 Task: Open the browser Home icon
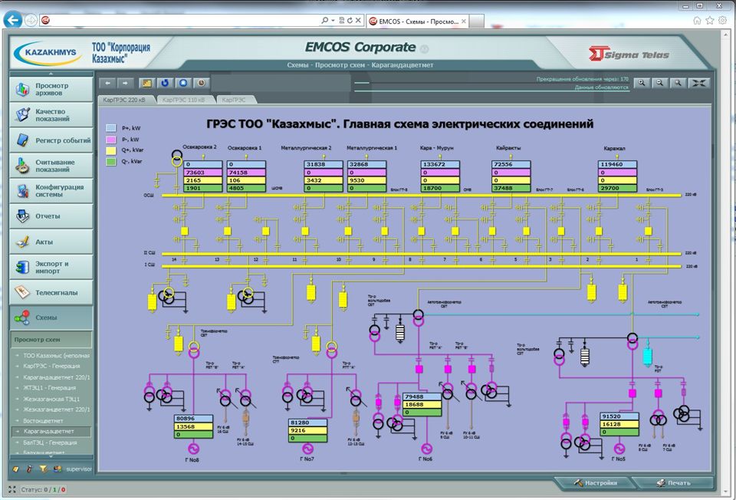point(697,20)
